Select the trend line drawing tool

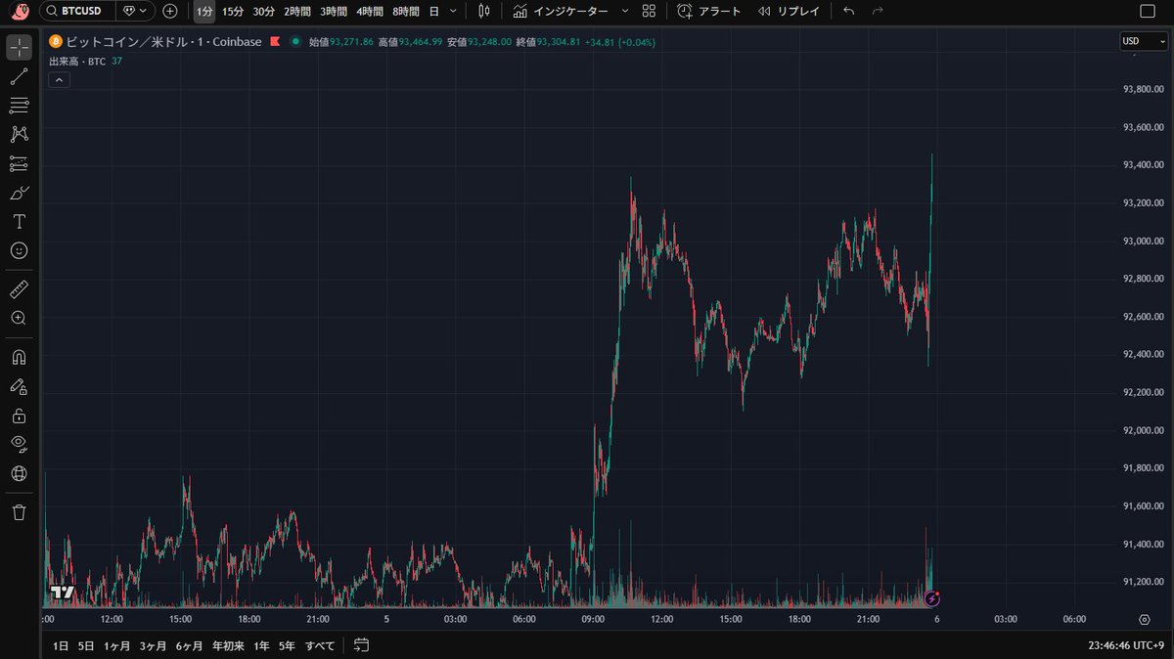pyautogui.click(x=19, y=76)
